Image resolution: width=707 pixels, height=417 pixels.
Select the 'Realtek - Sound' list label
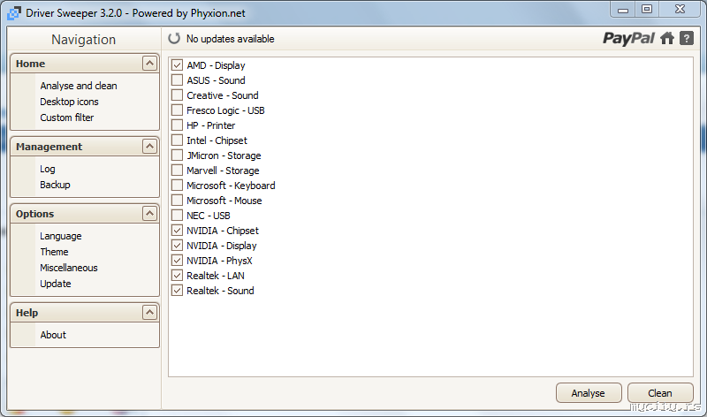pyautogui.click(x=220, y=291)
